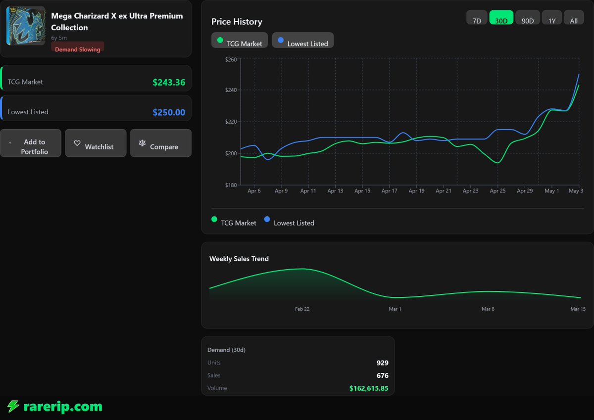This screenshot has width=594, height=420.
Task: Toggle the Lowest Listed series chip
Action: tap(303, 41)
